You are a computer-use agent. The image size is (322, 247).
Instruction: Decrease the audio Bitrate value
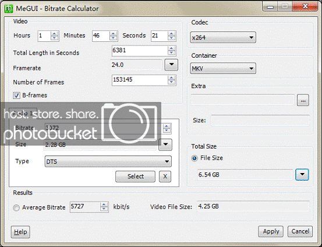click(167, 130)
